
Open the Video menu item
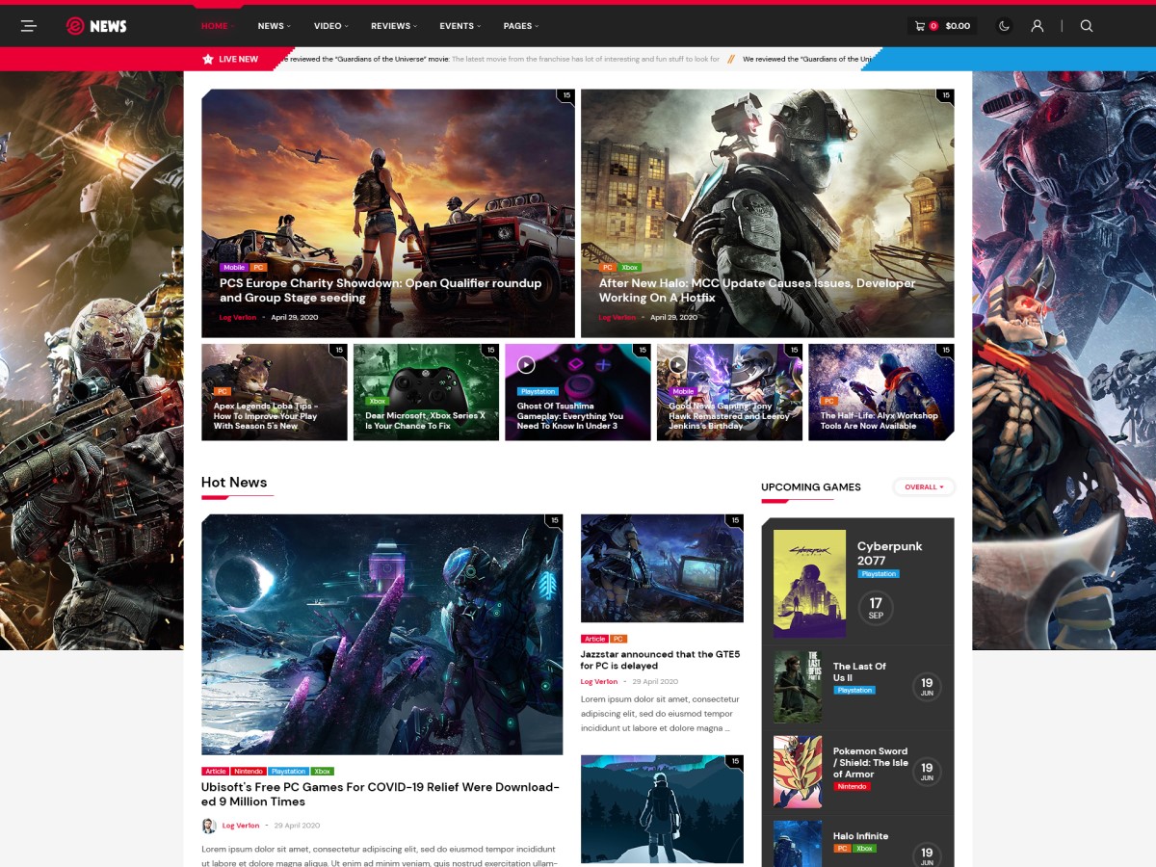pyautogui.click(x=331, y=26)
